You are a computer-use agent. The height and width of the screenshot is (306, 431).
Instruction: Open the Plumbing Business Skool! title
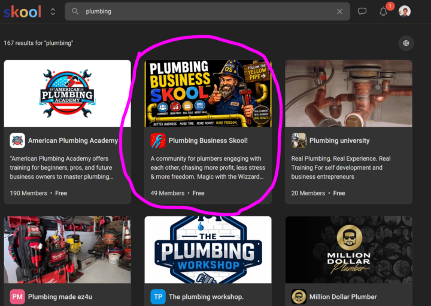(208, 140)
